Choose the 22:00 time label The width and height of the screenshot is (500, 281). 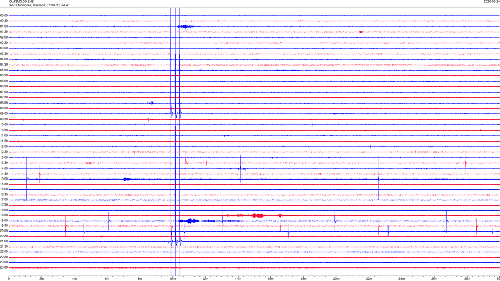[4, 252]
